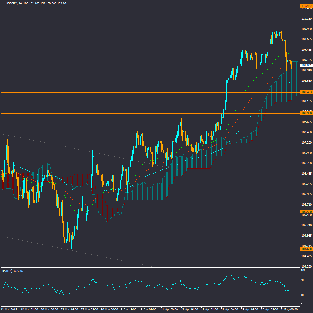The height and width of the screenshot is (313, 313).
Task: Click the RSI 70 overbought level label
Action: click(x=302, y=280)
